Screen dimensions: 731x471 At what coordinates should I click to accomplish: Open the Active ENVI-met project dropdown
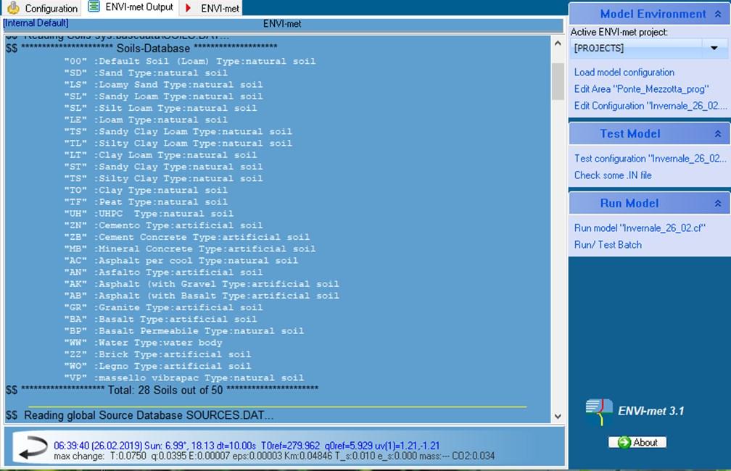714,48
